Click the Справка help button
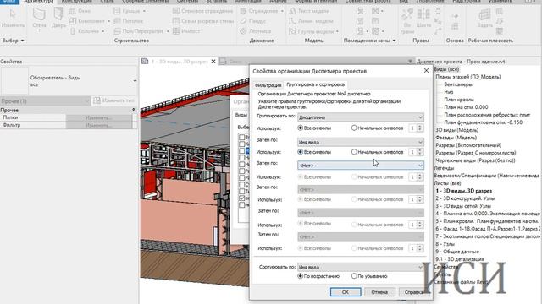Image resolution: width=542 pixels, height=304 pixels. pos(414,292)
